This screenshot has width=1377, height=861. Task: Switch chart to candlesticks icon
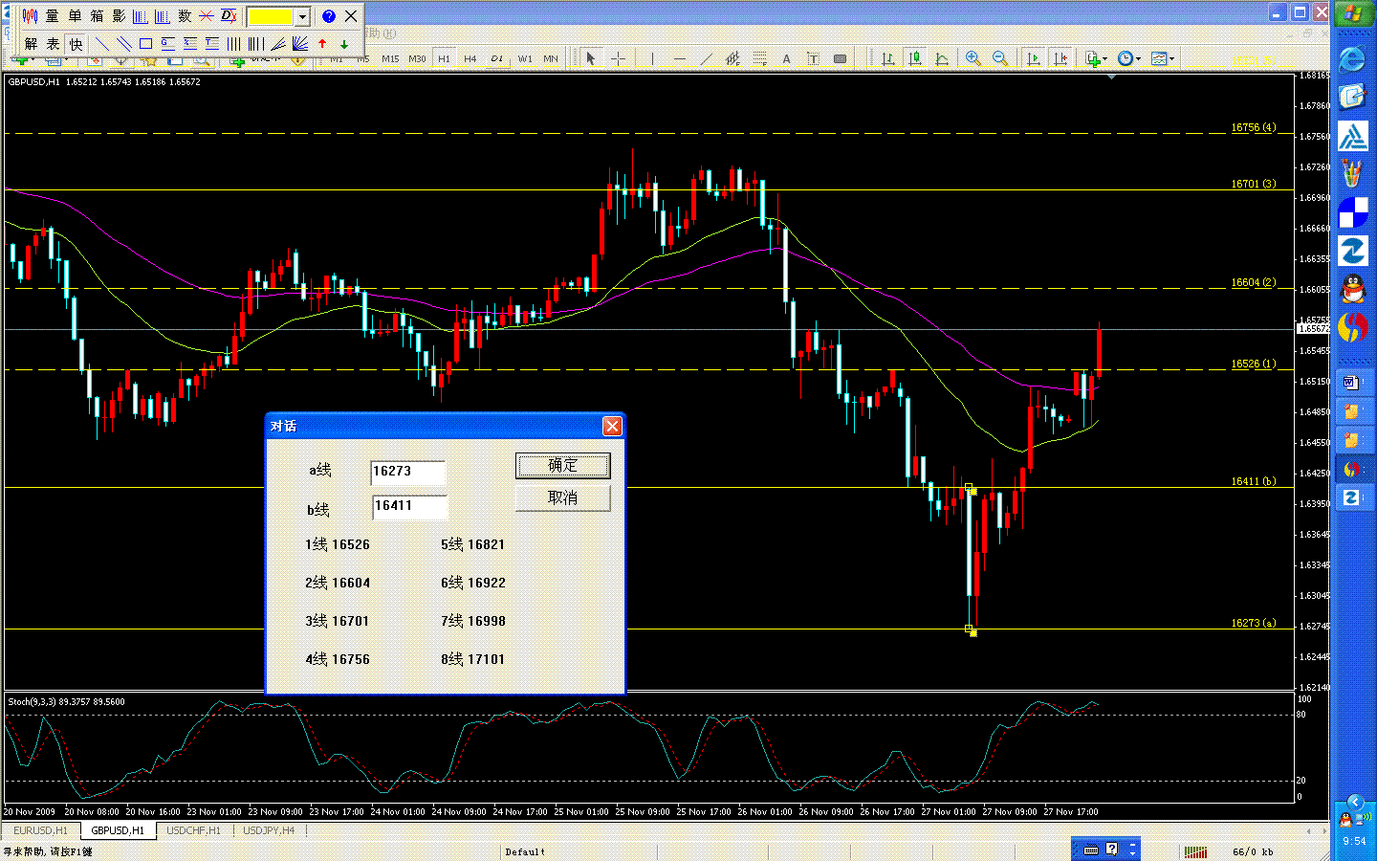click(x=915, y=59)
